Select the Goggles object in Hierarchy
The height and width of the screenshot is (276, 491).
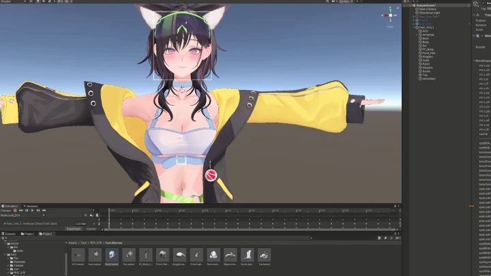(428, 57)
